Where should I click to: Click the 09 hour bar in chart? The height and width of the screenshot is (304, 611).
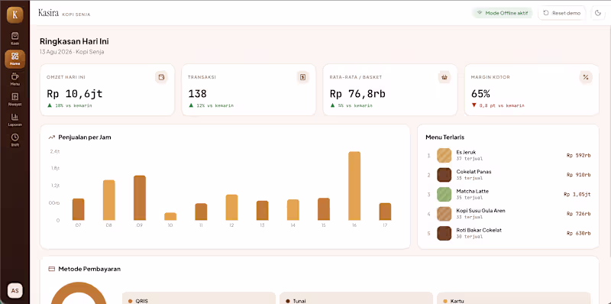pos(140,198)
